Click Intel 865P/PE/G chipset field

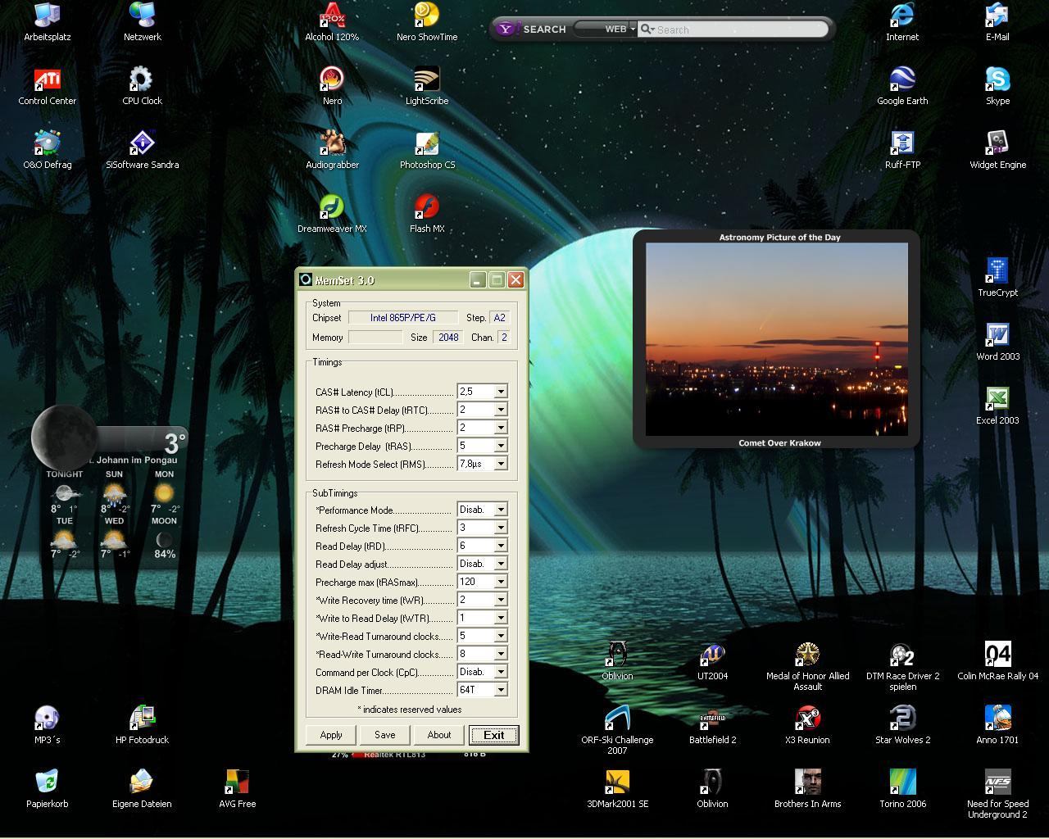tap(403, 318)
